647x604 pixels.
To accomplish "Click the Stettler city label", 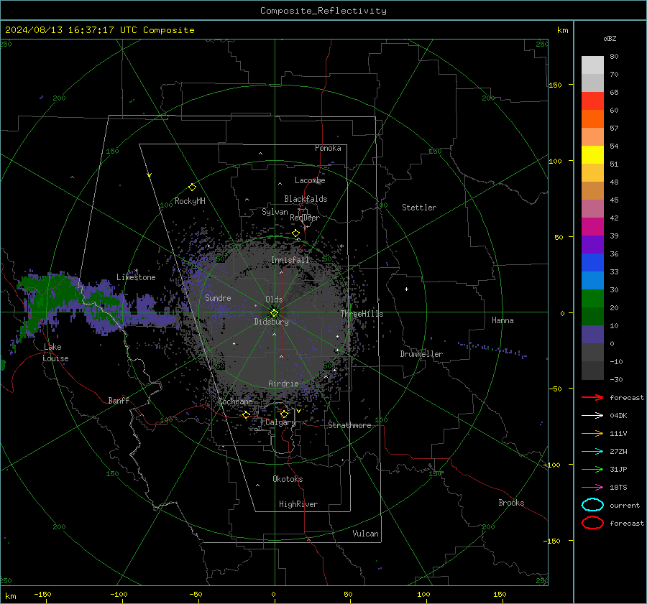I will click(x=419, y=208).
